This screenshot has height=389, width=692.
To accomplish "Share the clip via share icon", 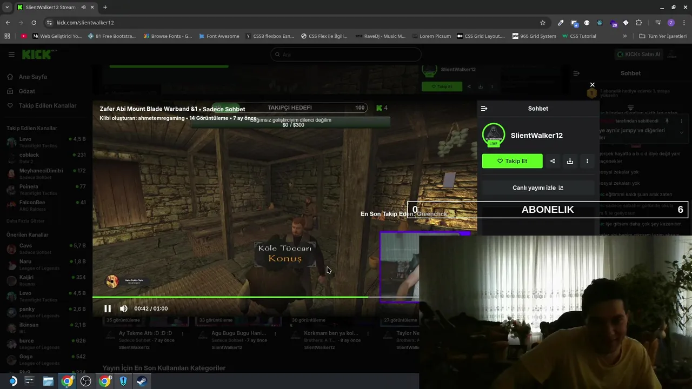I will [x=553, y=161].
